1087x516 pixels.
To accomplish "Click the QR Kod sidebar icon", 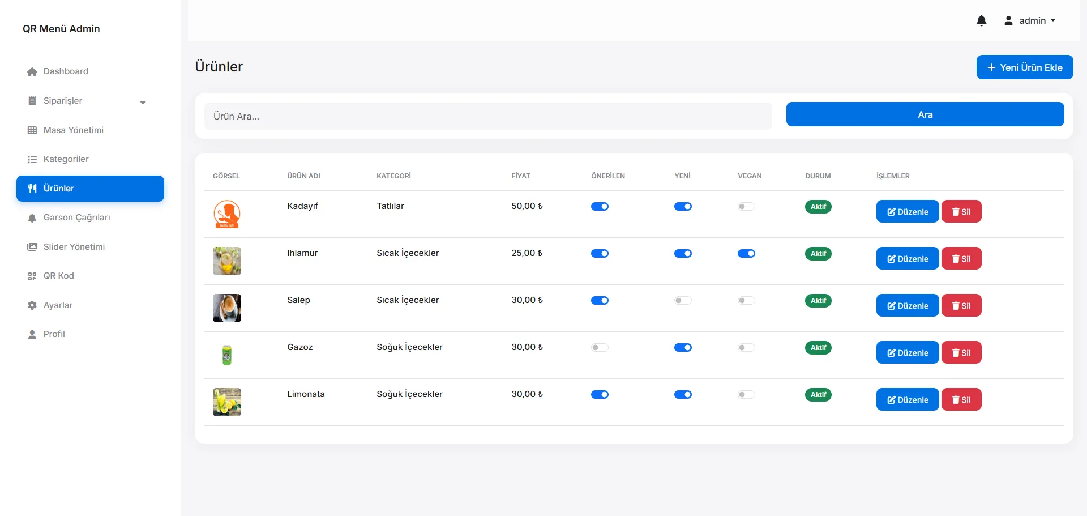I will pos(32,276).
